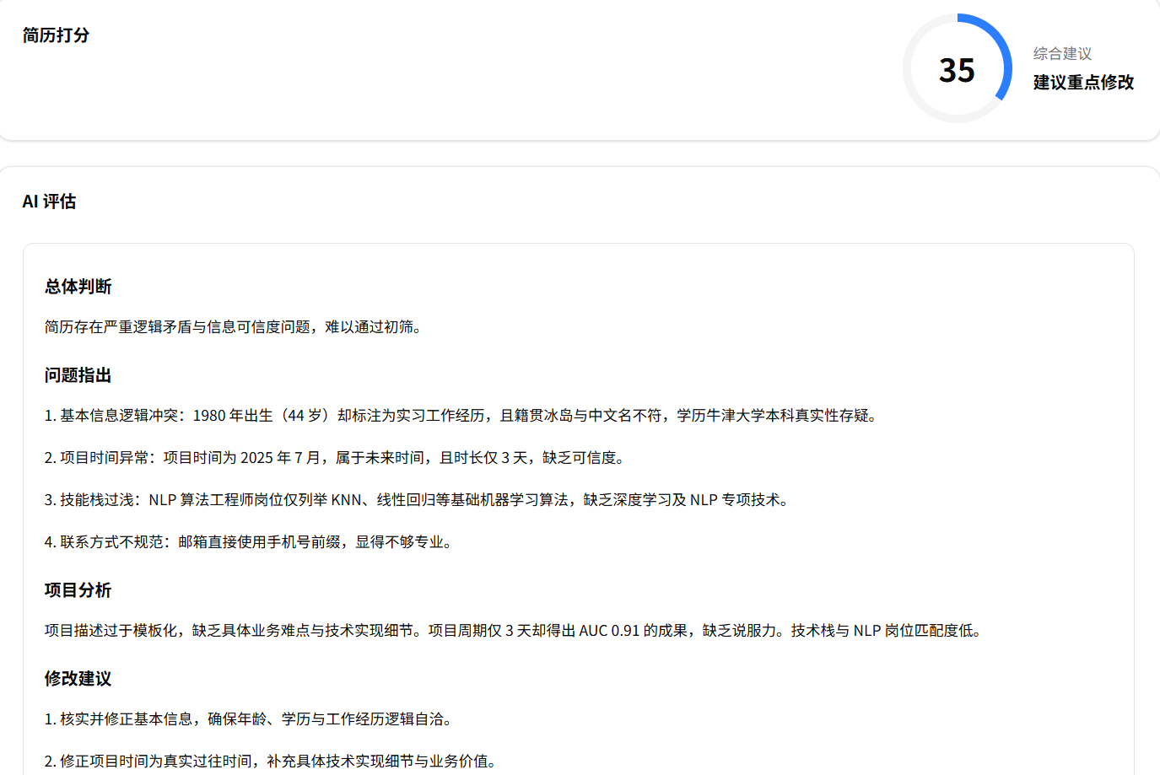Screen dimensions: 1160x775
Task: Click the circular score gauge showing 35
Action: pos(958,68)
